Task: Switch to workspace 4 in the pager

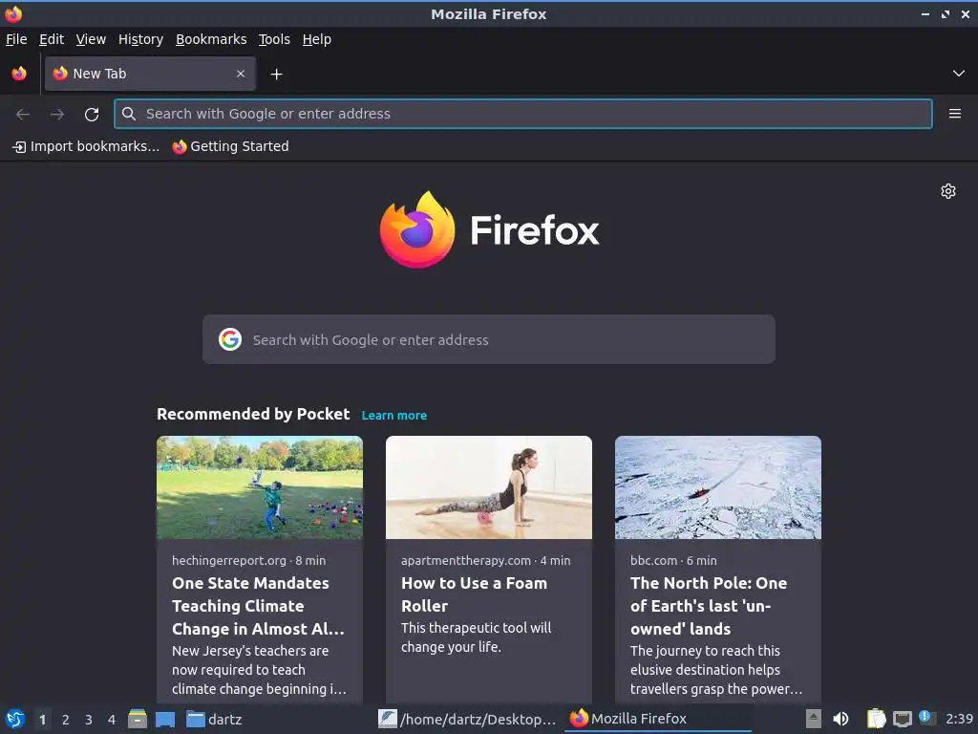Action: click(x=112, y=720)
